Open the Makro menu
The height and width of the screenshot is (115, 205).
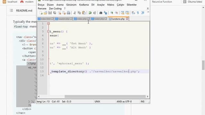pos(111,5)
